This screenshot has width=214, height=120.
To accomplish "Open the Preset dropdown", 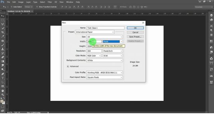I will click(95, 32).
